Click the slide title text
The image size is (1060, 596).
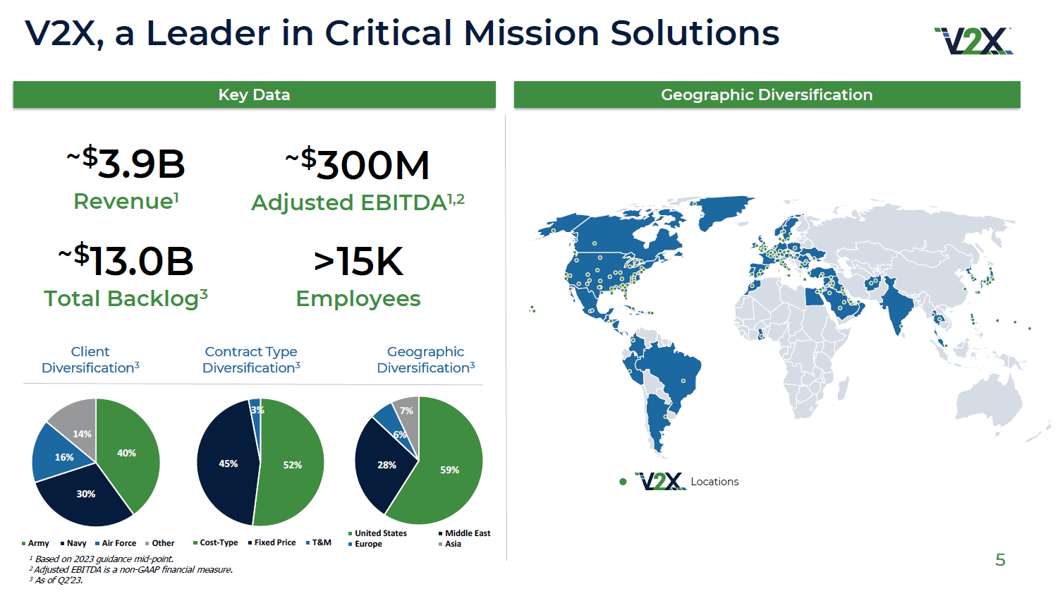click(402, 33)
